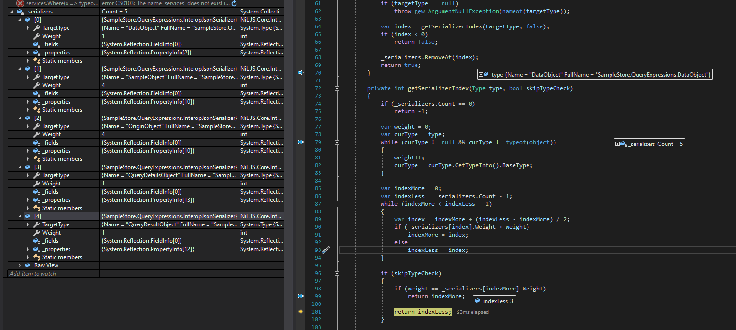
Task: Select the QueryDetailsObject TargetType value cell
Action: 169,175
